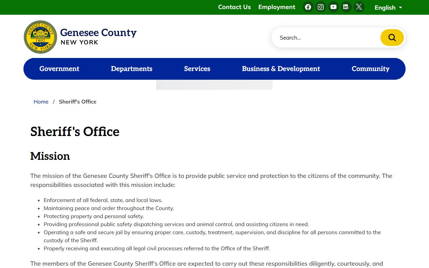429x268 pixels.
Task: Open the YouTube social icon
Action: [x=333, y=7]
